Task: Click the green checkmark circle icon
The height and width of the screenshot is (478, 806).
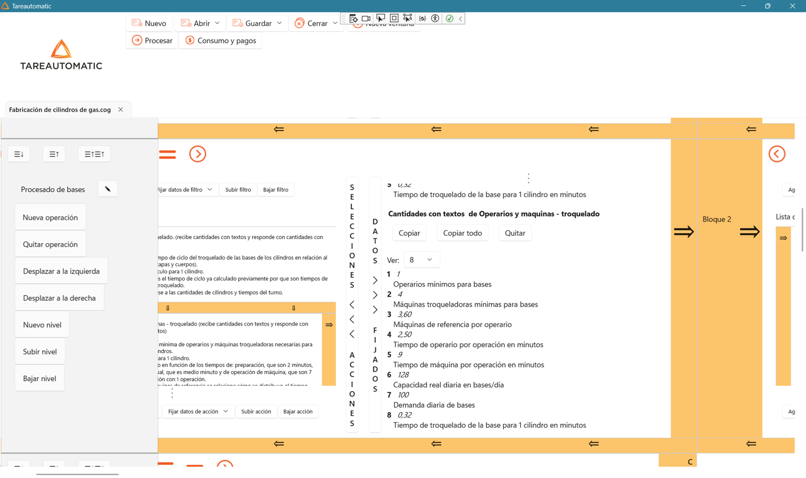Action: click(x=450, y=18)
